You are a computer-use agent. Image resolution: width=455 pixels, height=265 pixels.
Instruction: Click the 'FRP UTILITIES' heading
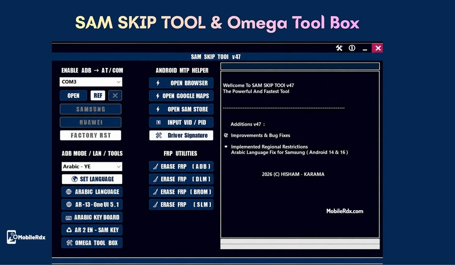coord(180,153)
